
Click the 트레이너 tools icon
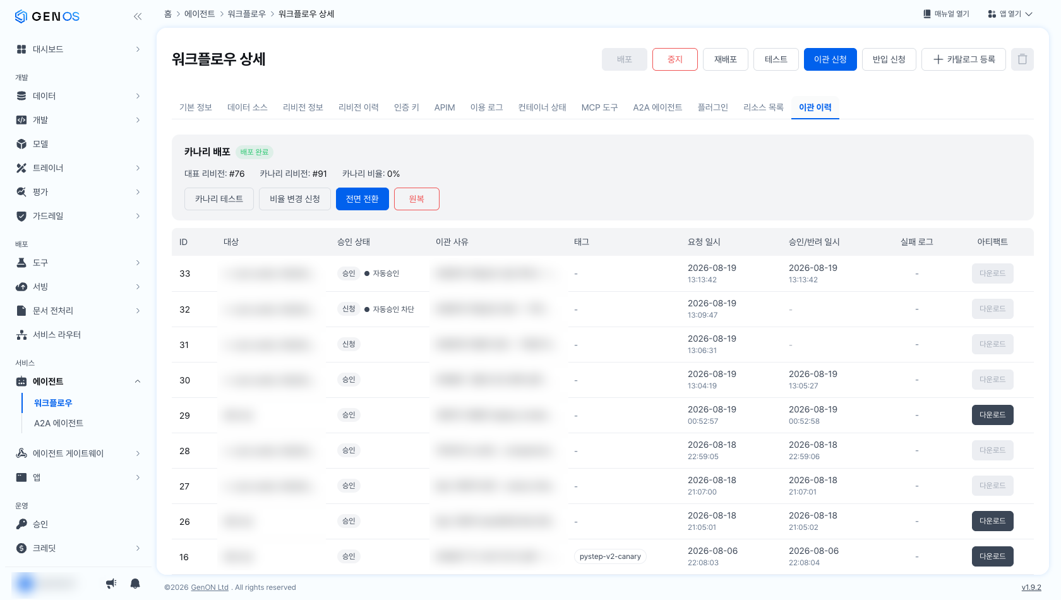coord(21,168)
